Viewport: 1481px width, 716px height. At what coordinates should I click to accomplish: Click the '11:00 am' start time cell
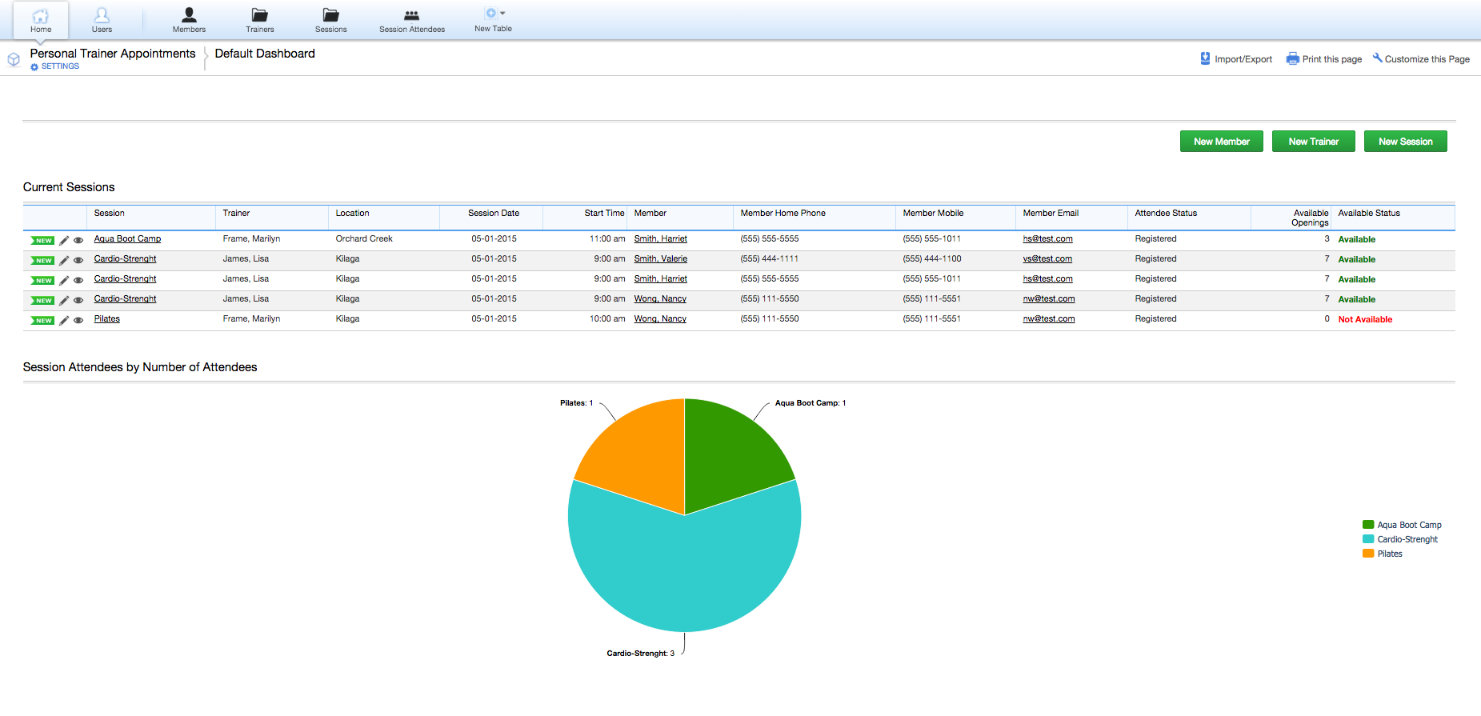[x=607, y=238]
